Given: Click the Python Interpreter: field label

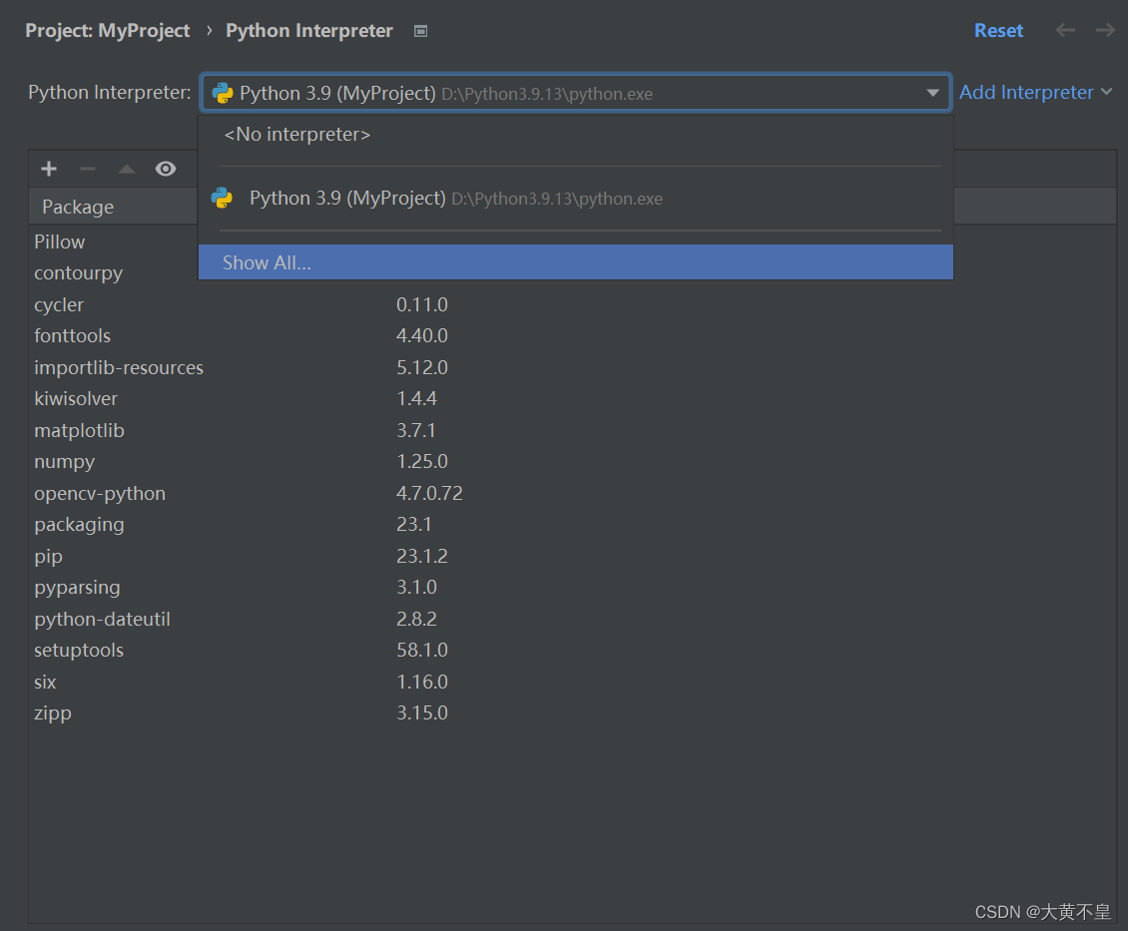Looking at the screenshot, I should [110, 93].
